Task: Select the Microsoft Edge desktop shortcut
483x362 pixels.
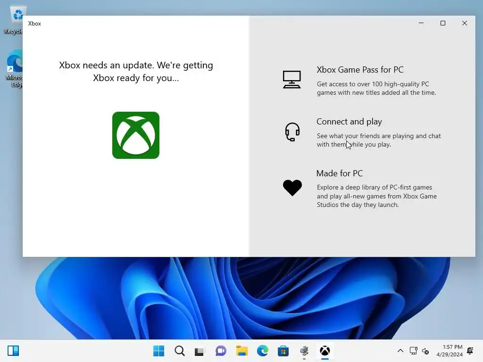Action: [14, 69]
